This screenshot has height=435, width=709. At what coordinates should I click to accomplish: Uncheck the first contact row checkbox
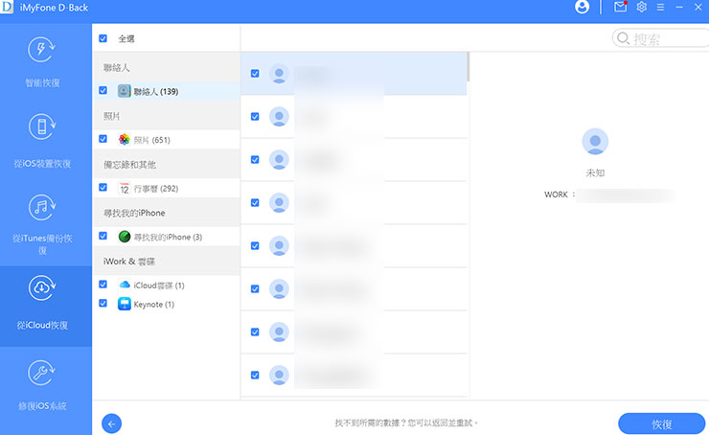[255, 73]
